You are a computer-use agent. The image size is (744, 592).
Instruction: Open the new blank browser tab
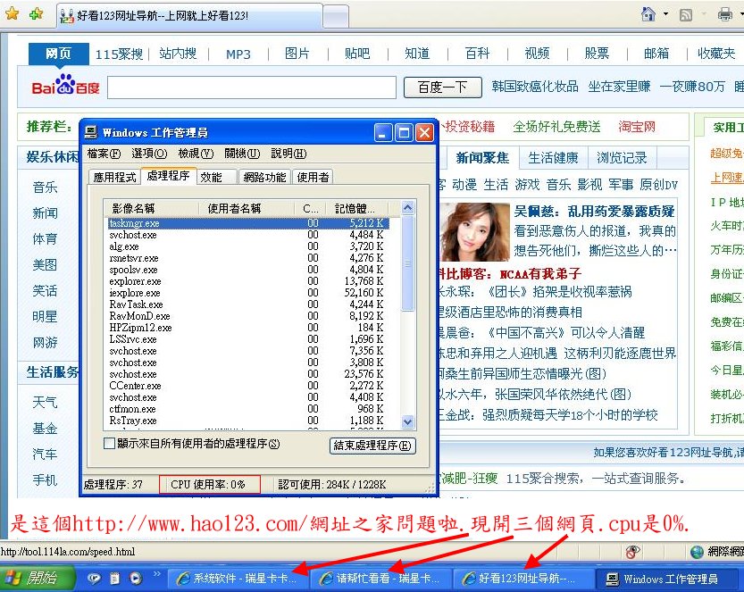click(x=336, y=16)
